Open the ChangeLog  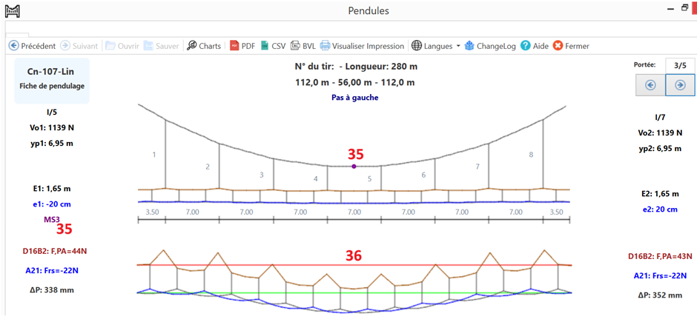coord(490,46)
